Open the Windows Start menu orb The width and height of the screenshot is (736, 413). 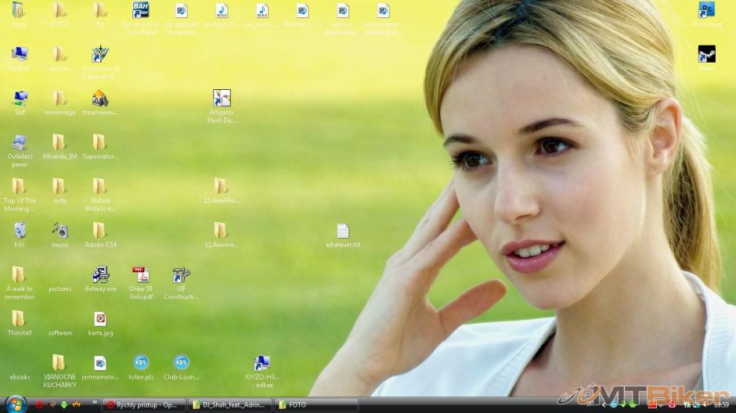pos(15,404)
